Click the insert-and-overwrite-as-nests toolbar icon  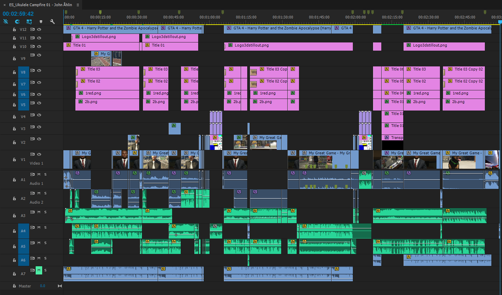click(x=28, y=21)
